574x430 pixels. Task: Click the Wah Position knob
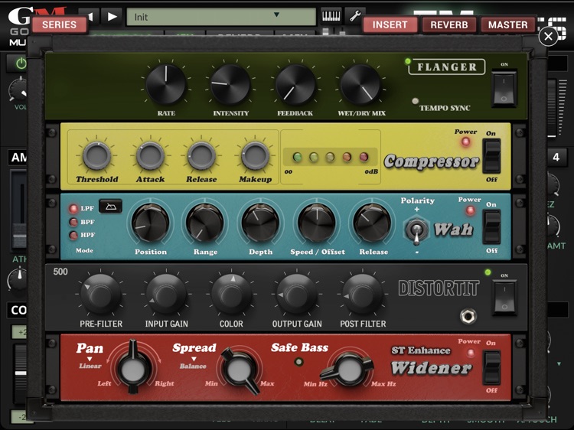tap(150, 223)
